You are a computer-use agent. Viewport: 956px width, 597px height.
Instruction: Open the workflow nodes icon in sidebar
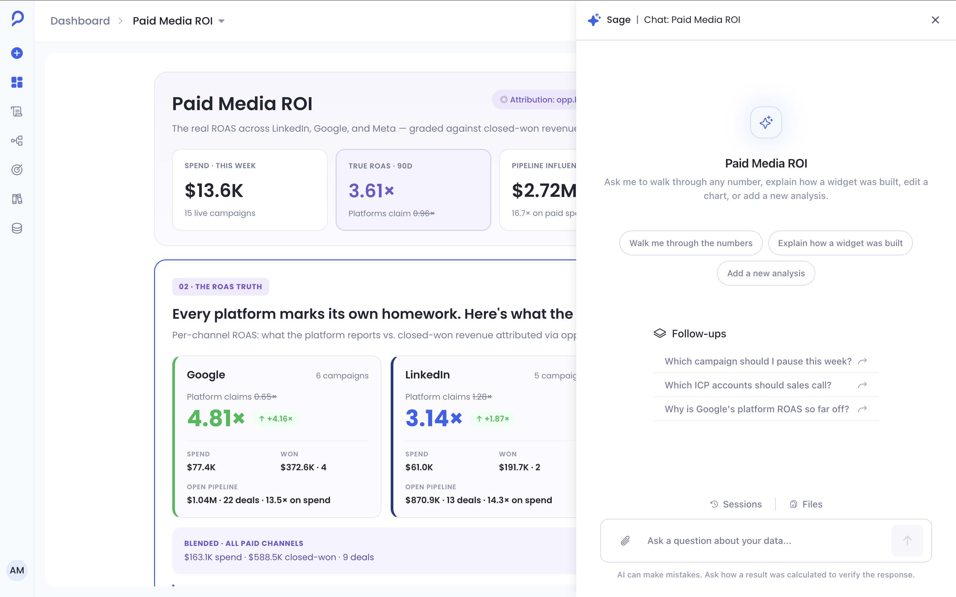click(17, 141)
